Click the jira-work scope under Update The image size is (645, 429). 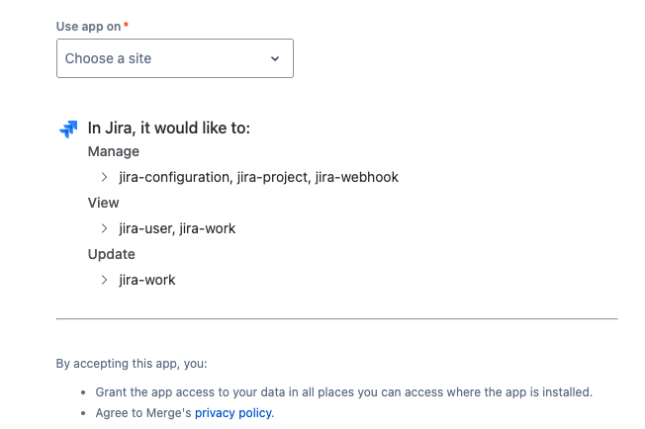coord(147,280)
